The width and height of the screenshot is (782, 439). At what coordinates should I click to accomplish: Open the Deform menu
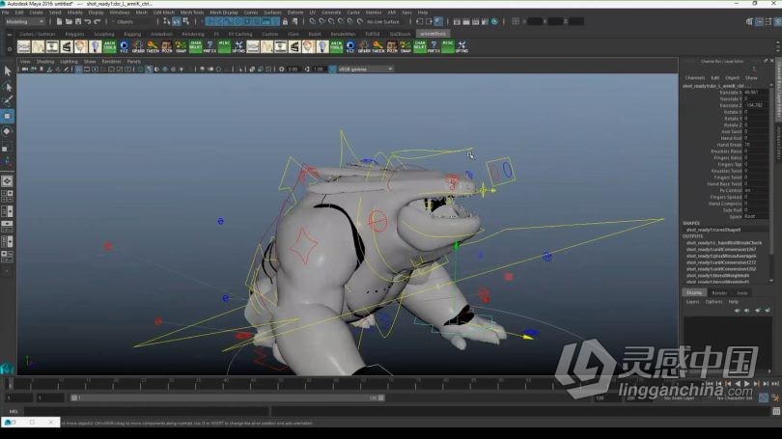295,13
